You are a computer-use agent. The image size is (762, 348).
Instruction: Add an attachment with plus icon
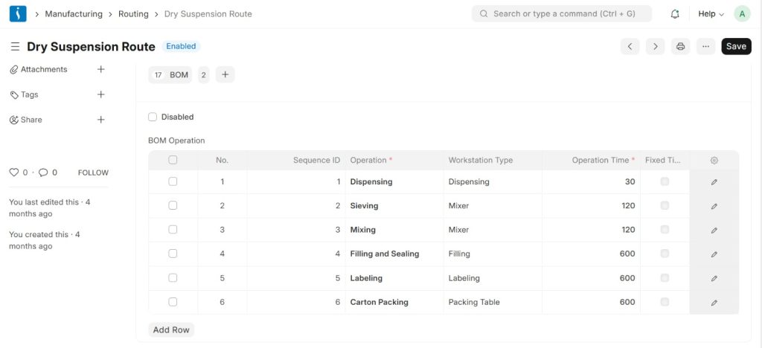[101, 69]
